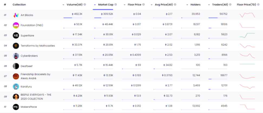
Task: Show info tooltip for Traders(All)
Action: tap(230, 5)
